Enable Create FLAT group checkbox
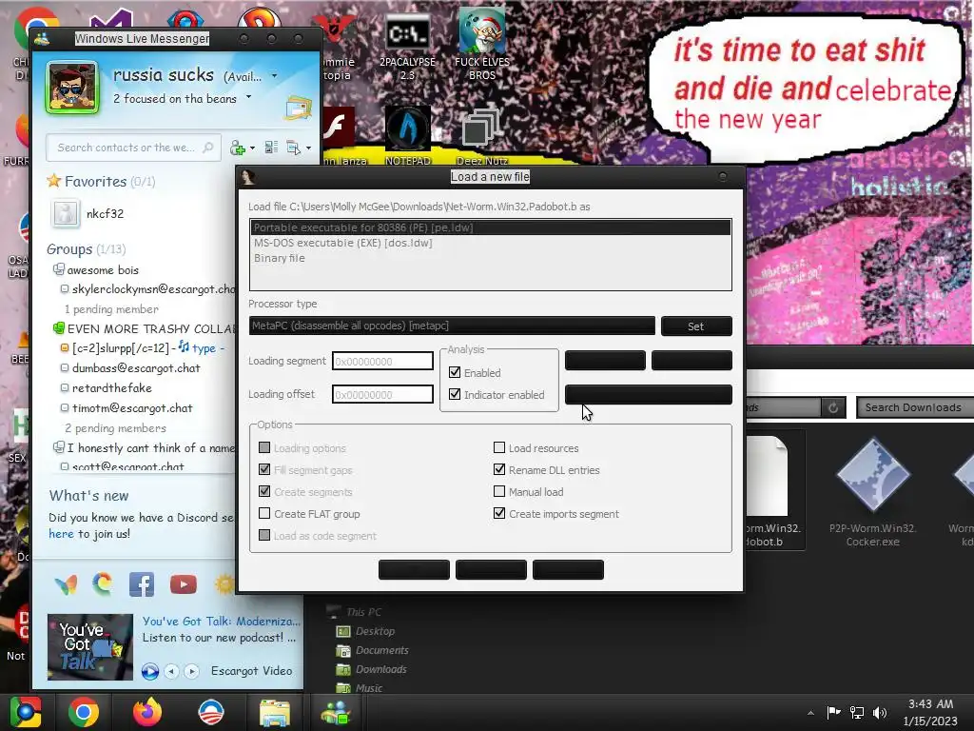This screenshot has width=974, height=731. click(264, 513)
